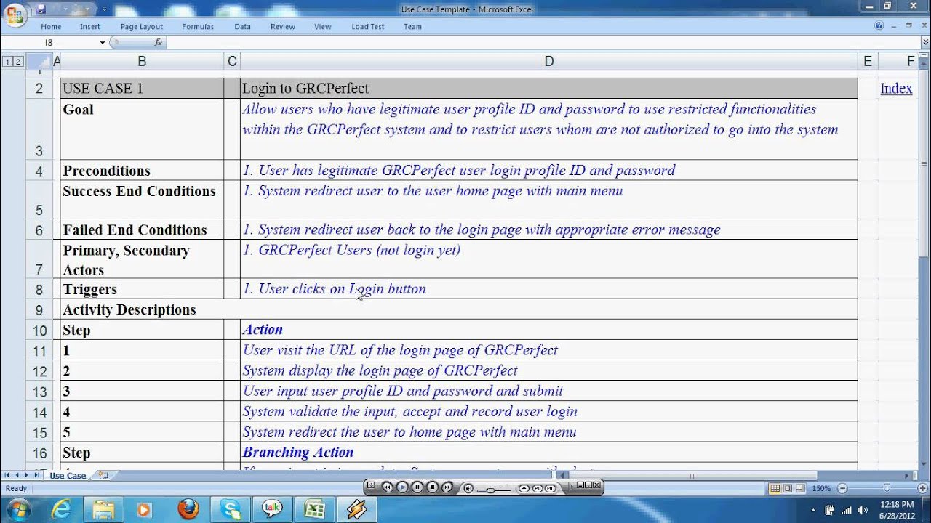The image size is (931, 523).
Task: Select the cell 'USE CASE 1'
Action: pyautogui.click(x=142, y=89)
